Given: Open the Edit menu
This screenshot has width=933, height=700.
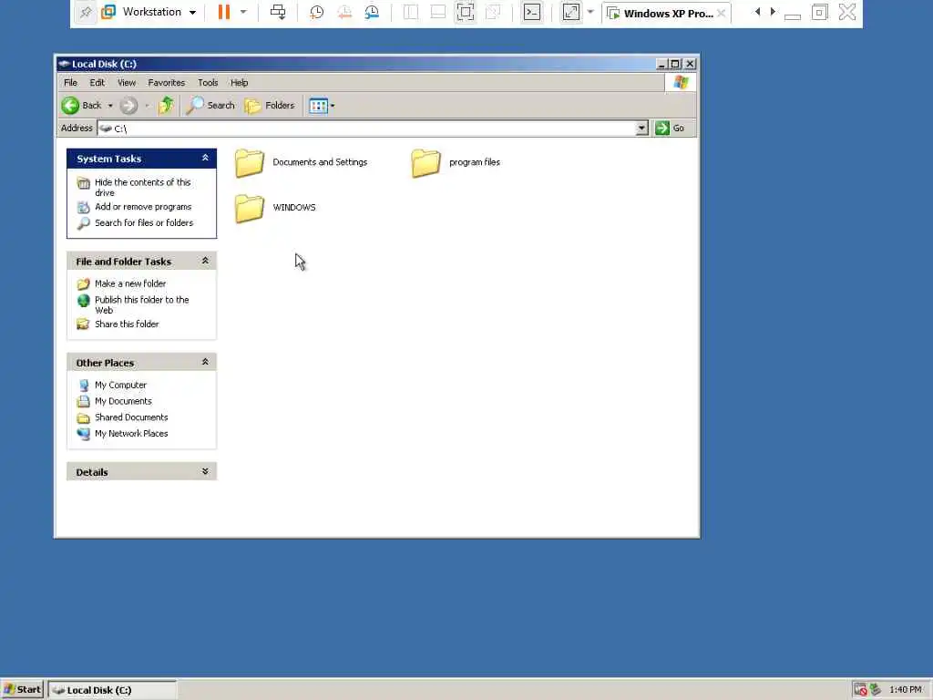Looking at the screenshot, I should coord(97,83).
